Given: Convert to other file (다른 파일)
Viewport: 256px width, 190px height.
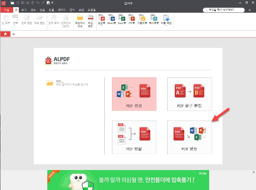Looking at the screenshot, I should (x=166, y=19).
